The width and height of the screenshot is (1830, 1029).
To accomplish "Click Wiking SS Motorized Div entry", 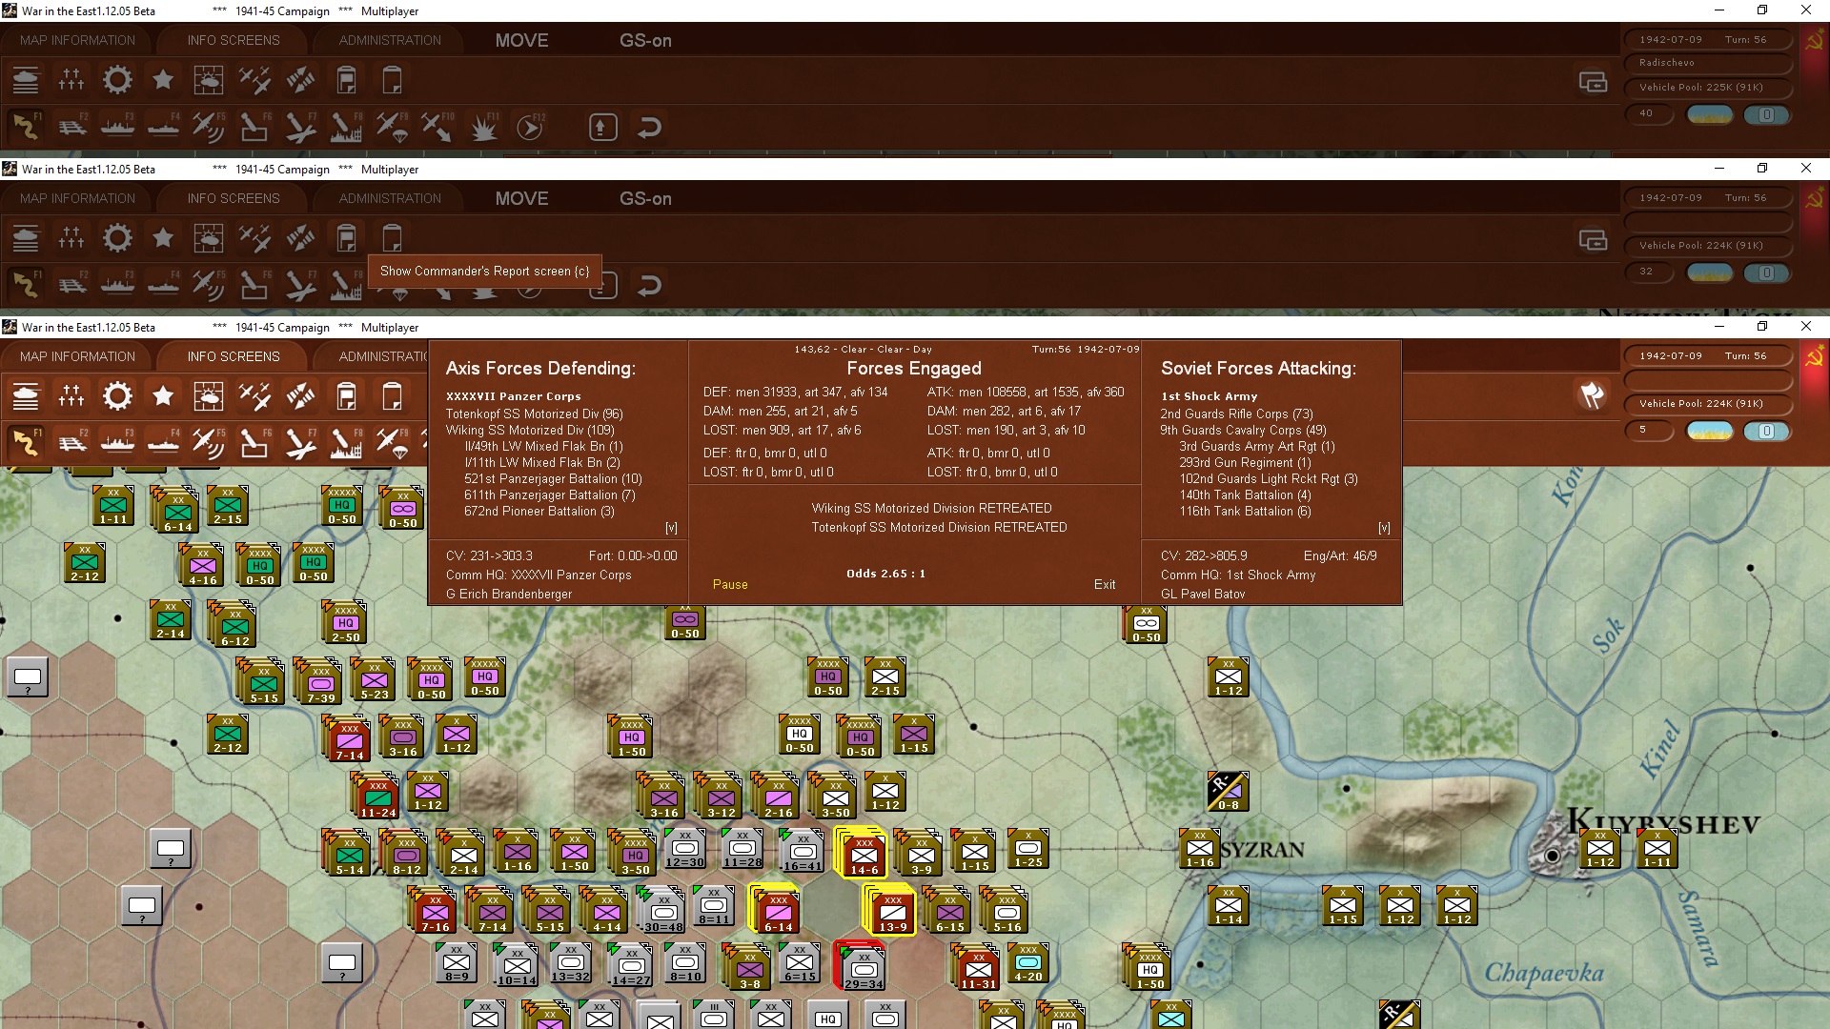I will point(530,430).
